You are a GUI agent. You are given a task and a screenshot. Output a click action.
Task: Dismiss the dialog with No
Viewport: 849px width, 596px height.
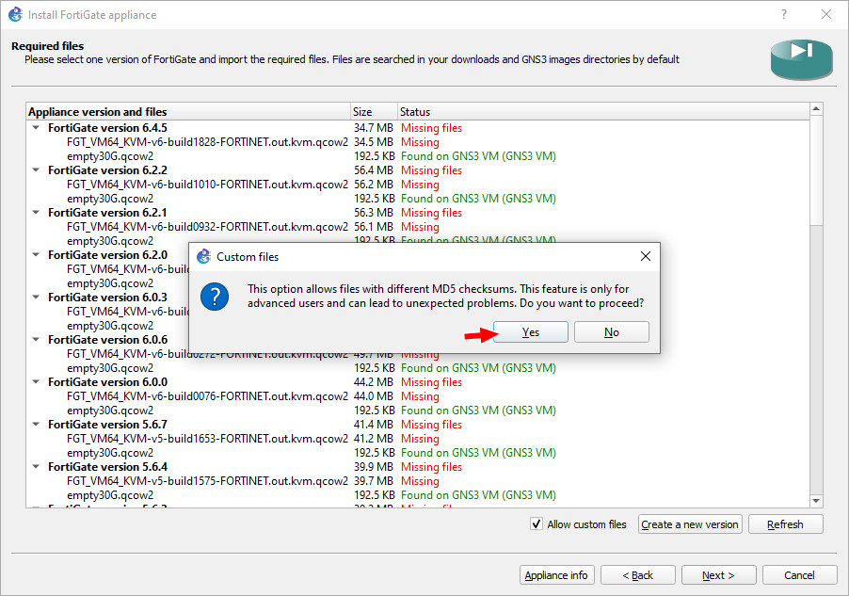[611, 331]
